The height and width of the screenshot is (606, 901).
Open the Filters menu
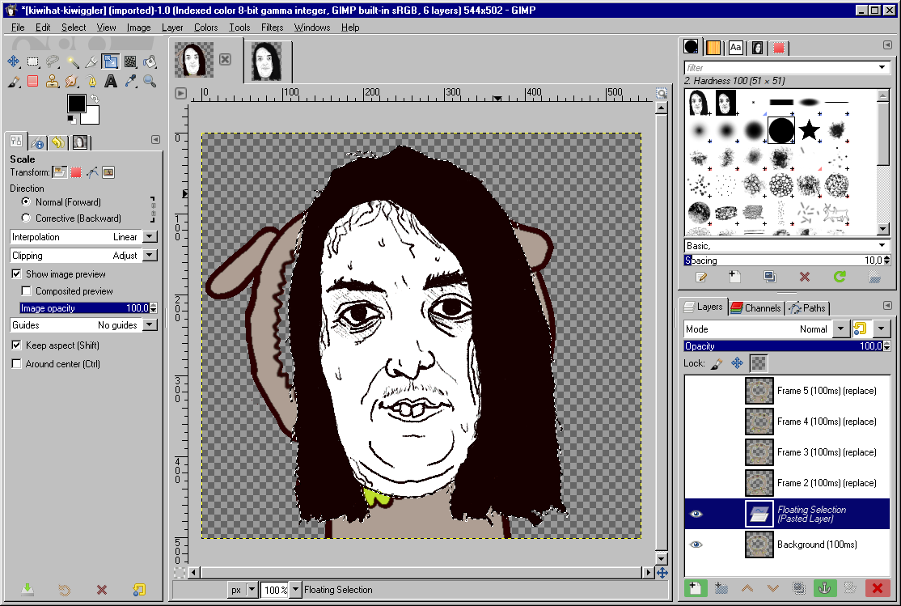pos(272,27)
